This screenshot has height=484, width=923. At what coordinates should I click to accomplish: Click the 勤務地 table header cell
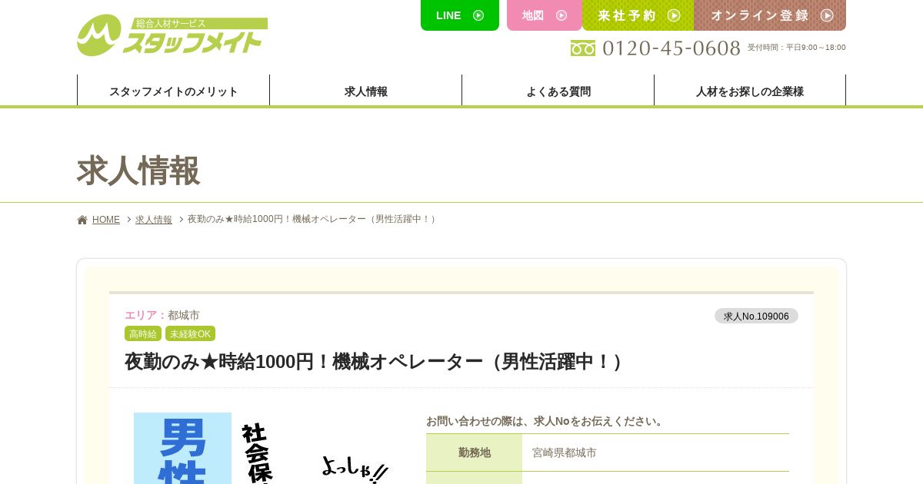coord(474,453)
